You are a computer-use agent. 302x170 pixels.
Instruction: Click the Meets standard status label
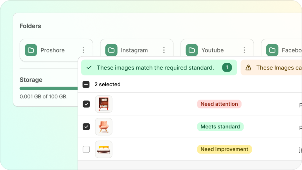[x=220, y=127]
